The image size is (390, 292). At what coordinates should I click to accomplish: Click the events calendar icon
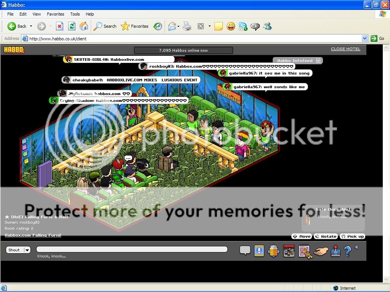point(289,251)
